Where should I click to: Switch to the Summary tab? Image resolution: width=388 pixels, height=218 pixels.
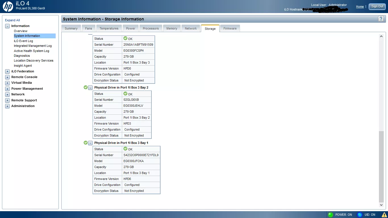click(x=71, y=28)
